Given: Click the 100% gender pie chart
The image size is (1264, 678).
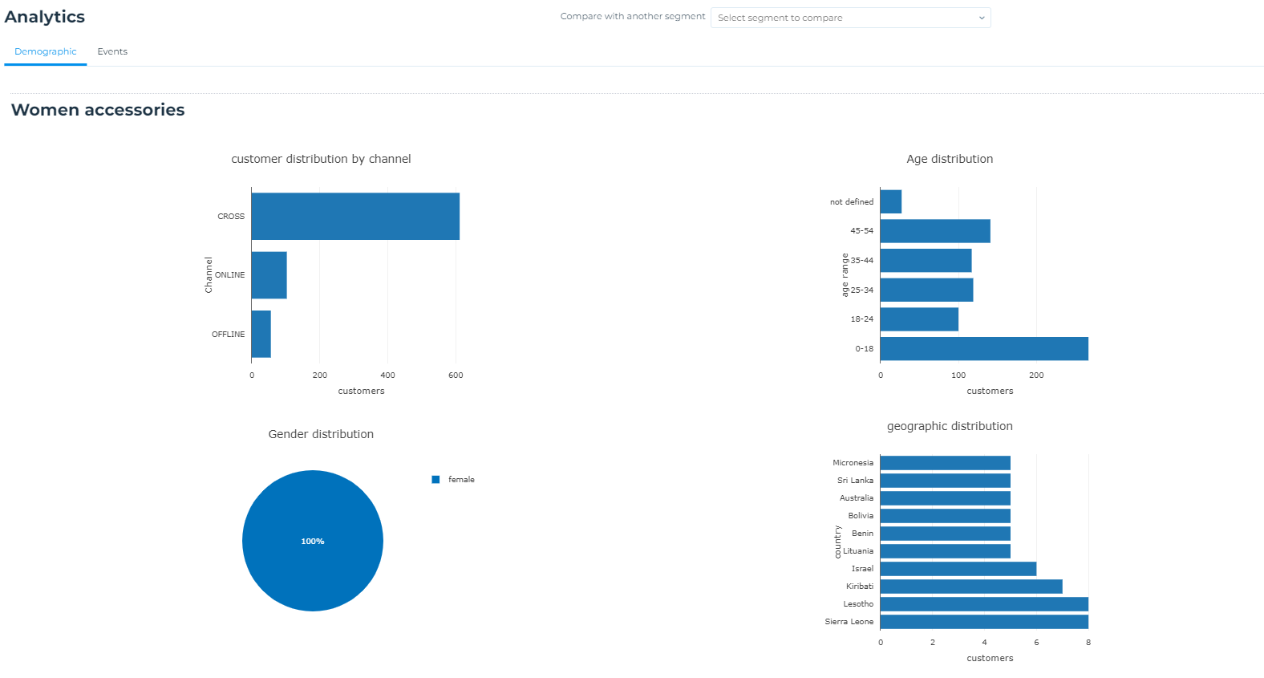Looking at the screenshot, I should 313,541.
